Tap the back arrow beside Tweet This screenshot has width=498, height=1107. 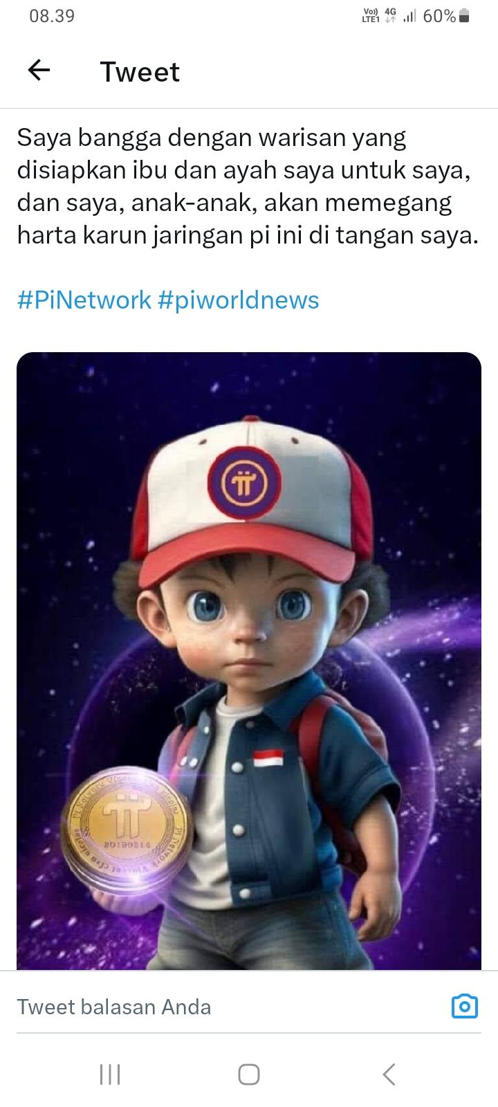(39, 70)
